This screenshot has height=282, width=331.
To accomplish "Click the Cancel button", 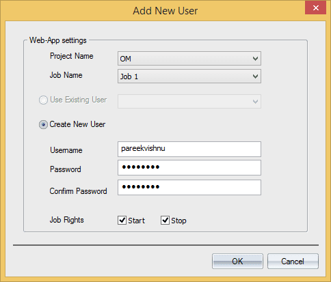I will [x=293, y=262].
